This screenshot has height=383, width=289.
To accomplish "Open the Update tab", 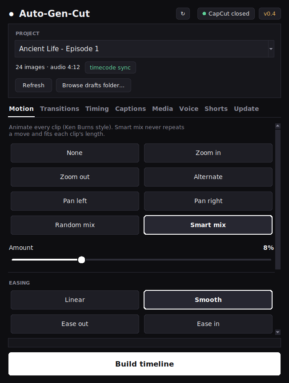I will tap(246, 109).
